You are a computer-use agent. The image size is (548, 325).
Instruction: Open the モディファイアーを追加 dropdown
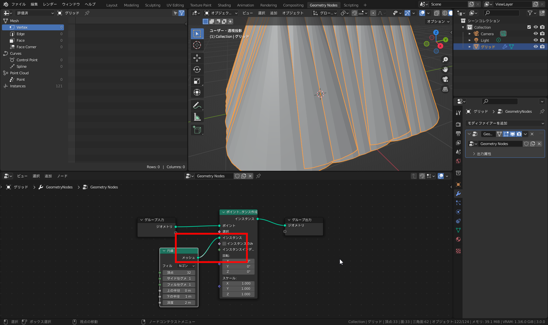(505, 123)
